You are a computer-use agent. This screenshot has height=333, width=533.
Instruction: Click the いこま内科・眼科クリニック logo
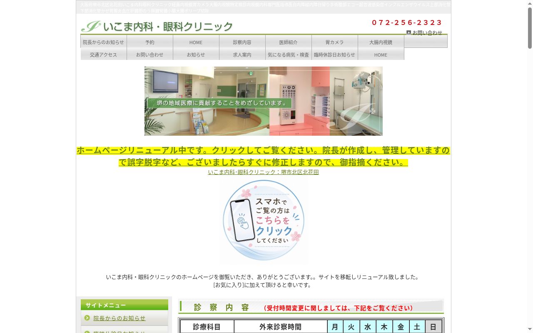point(157,26)
